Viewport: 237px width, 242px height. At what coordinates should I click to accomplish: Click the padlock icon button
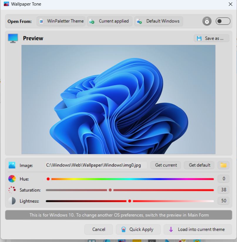click(x=207, y=21)
